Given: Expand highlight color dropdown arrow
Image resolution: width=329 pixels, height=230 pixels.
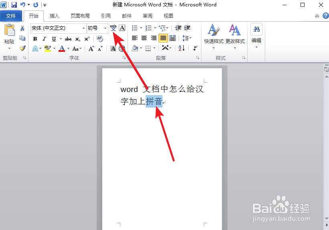Looking at the screenshot, I should [x=54, y=49].
